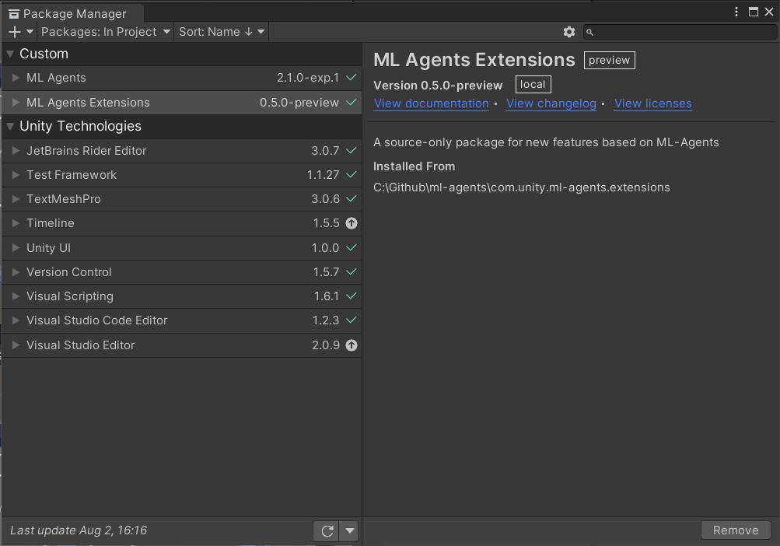Image resolution: width=780 pixels, height=546 pixels.
Task: Open the refresh options dropdown arrow
Action: point(350,531)
